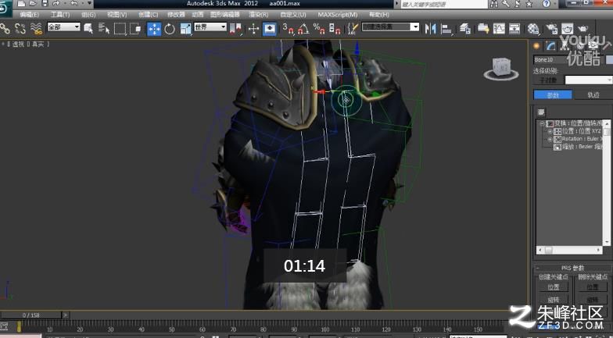The width and height of the screenshot is (613, 338).
Task: Expand the Position XYZ controller node
Action: [550, 131]
